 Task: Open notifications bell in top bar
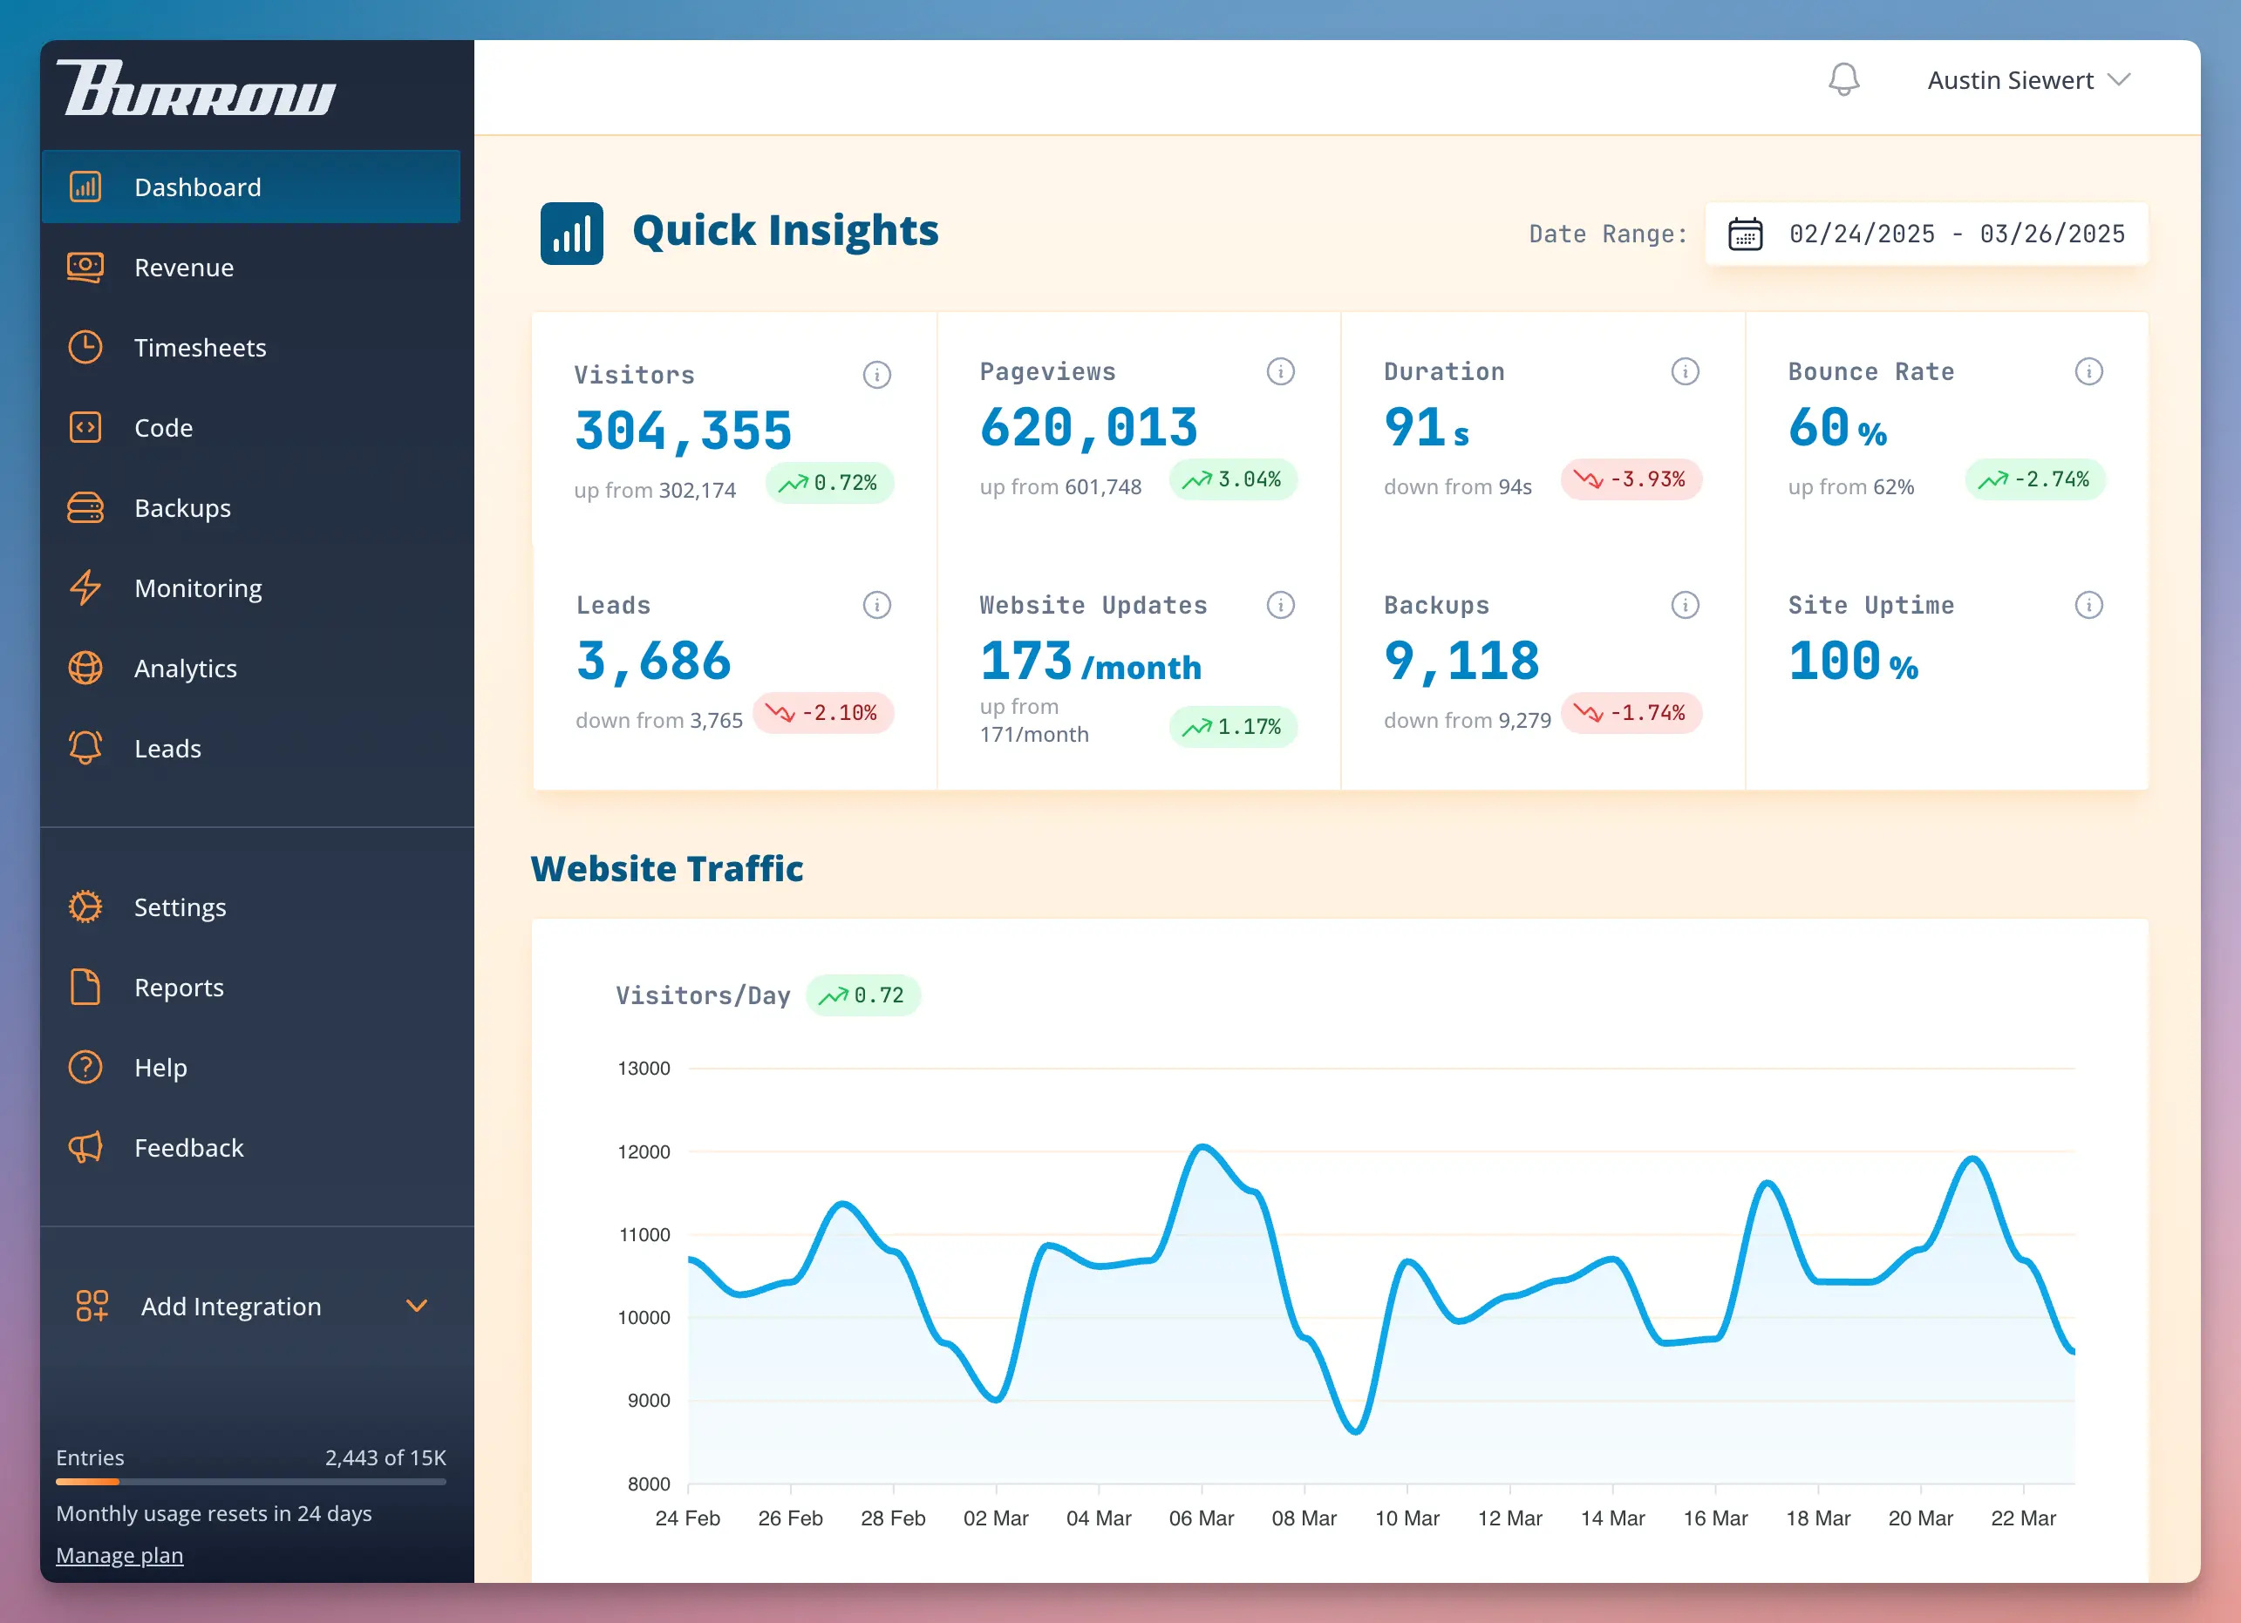click(x=1843, y=80)
